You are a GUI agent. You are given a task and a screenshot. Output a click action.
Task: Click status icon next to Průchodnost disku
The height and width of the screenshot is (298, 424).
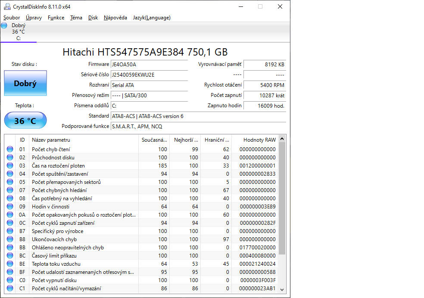click(x=10, y=158)
